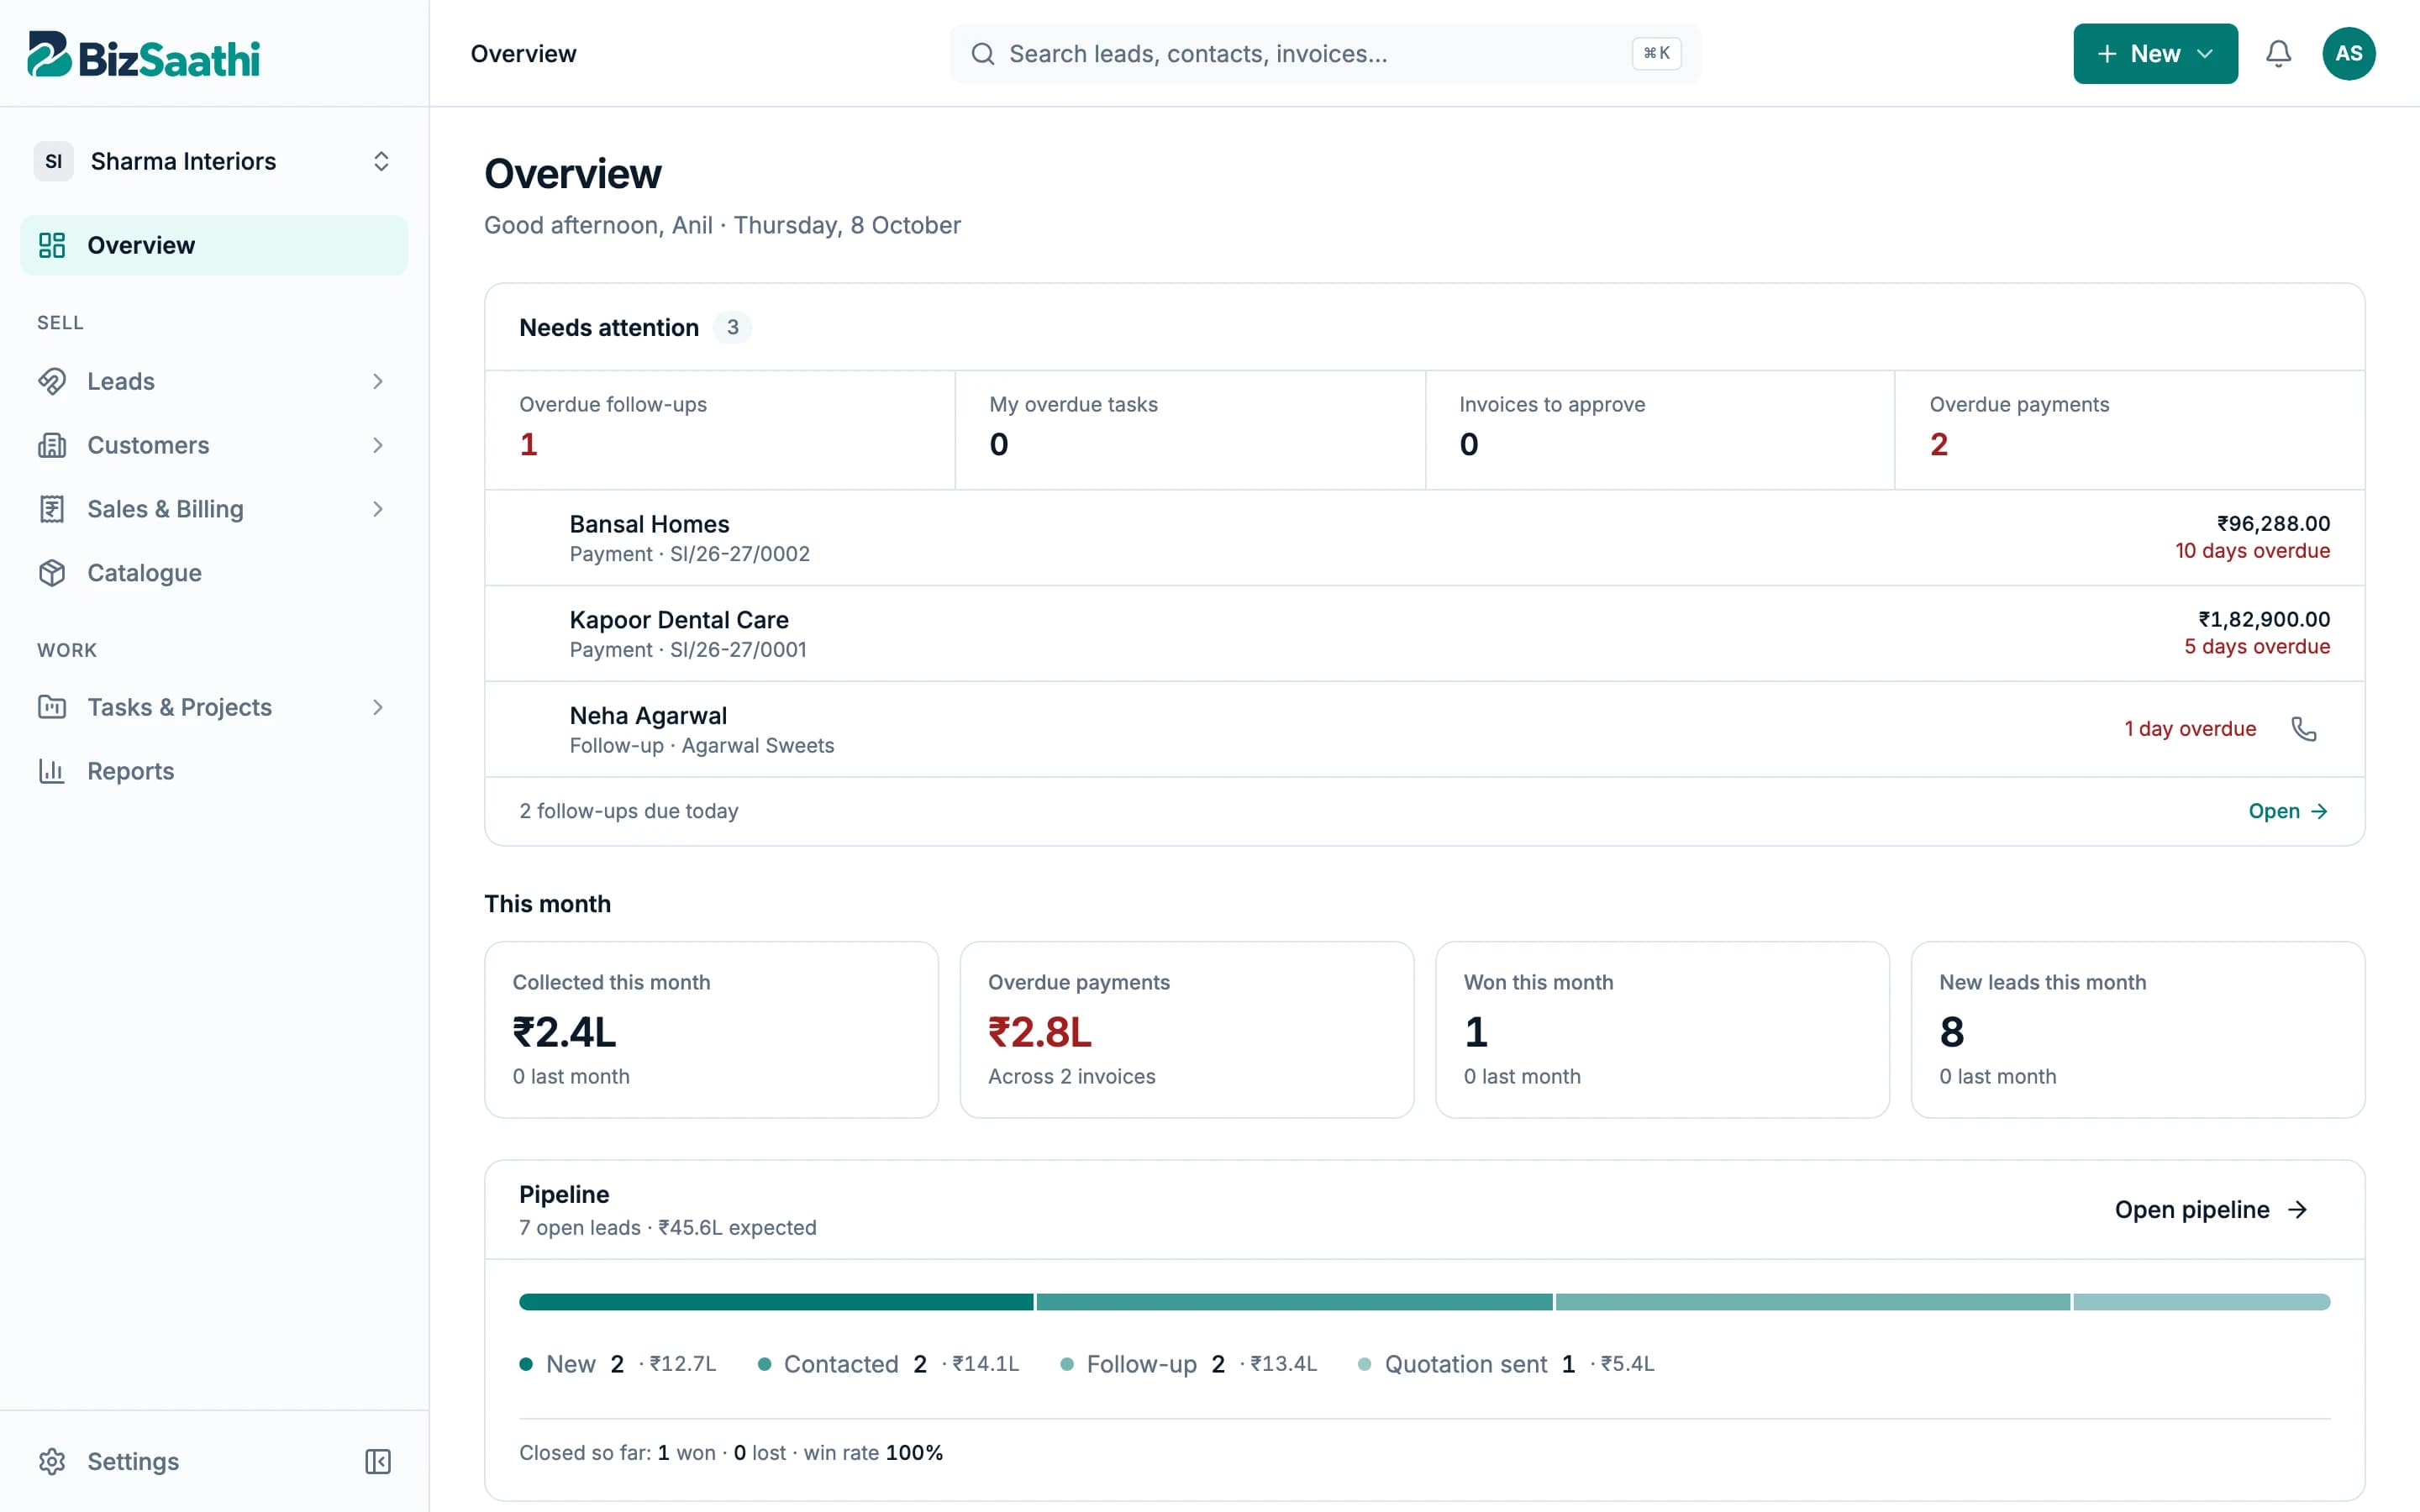
Task: Expand the Leads submenu chevron
Action: tap(378, 381)
